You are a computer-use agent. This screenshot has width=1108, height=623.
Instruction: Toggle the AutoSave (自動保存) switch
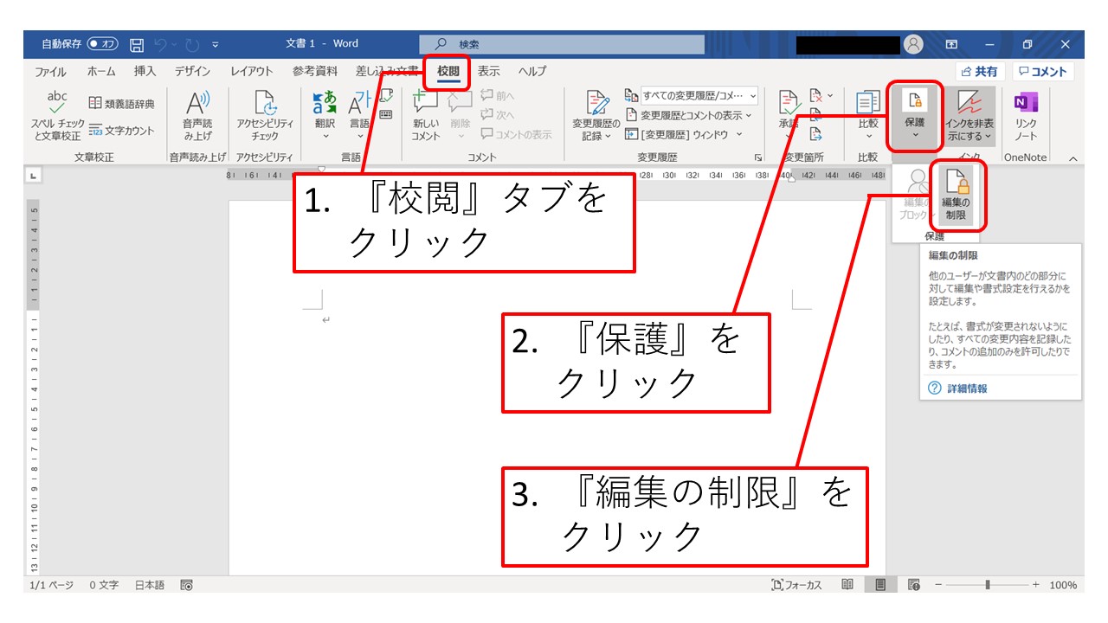pyautogui.click(x=102, y=44)
